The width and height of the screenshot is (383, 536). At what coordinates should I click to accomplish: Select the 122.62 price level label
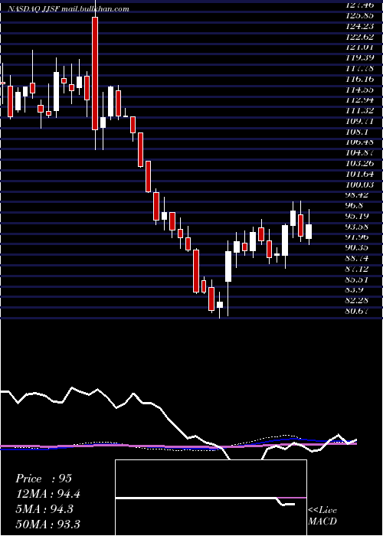359,37
